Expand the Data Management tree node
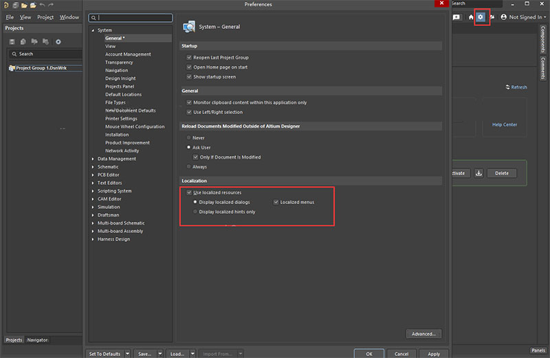Image resolution: width=550 pixels, height=358 pixels. click(x=93, y=159)
